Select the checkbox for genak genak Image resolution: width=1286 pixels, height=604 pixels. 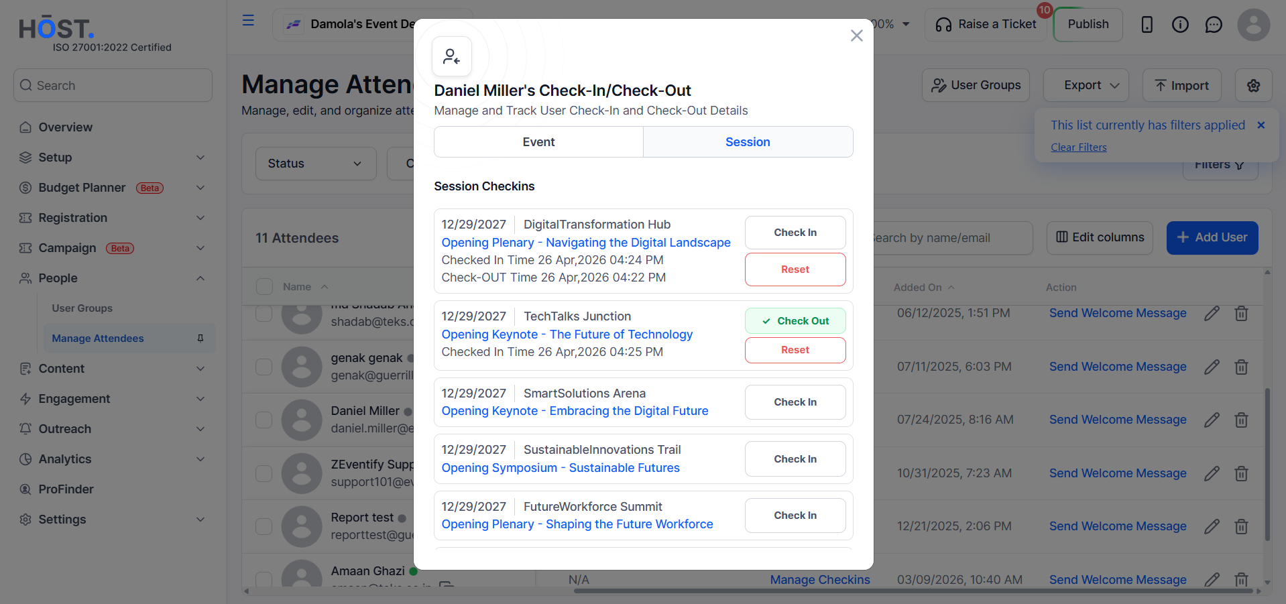(x=264, y=367)
